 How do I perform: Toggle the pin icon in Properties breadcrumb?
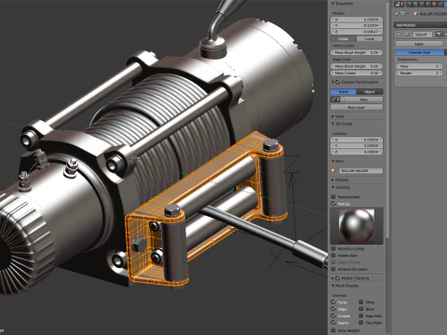[x=397, y=14]
